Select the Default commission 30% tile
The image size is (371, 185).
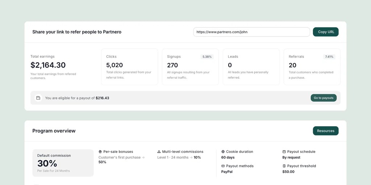tap(63, 163)
